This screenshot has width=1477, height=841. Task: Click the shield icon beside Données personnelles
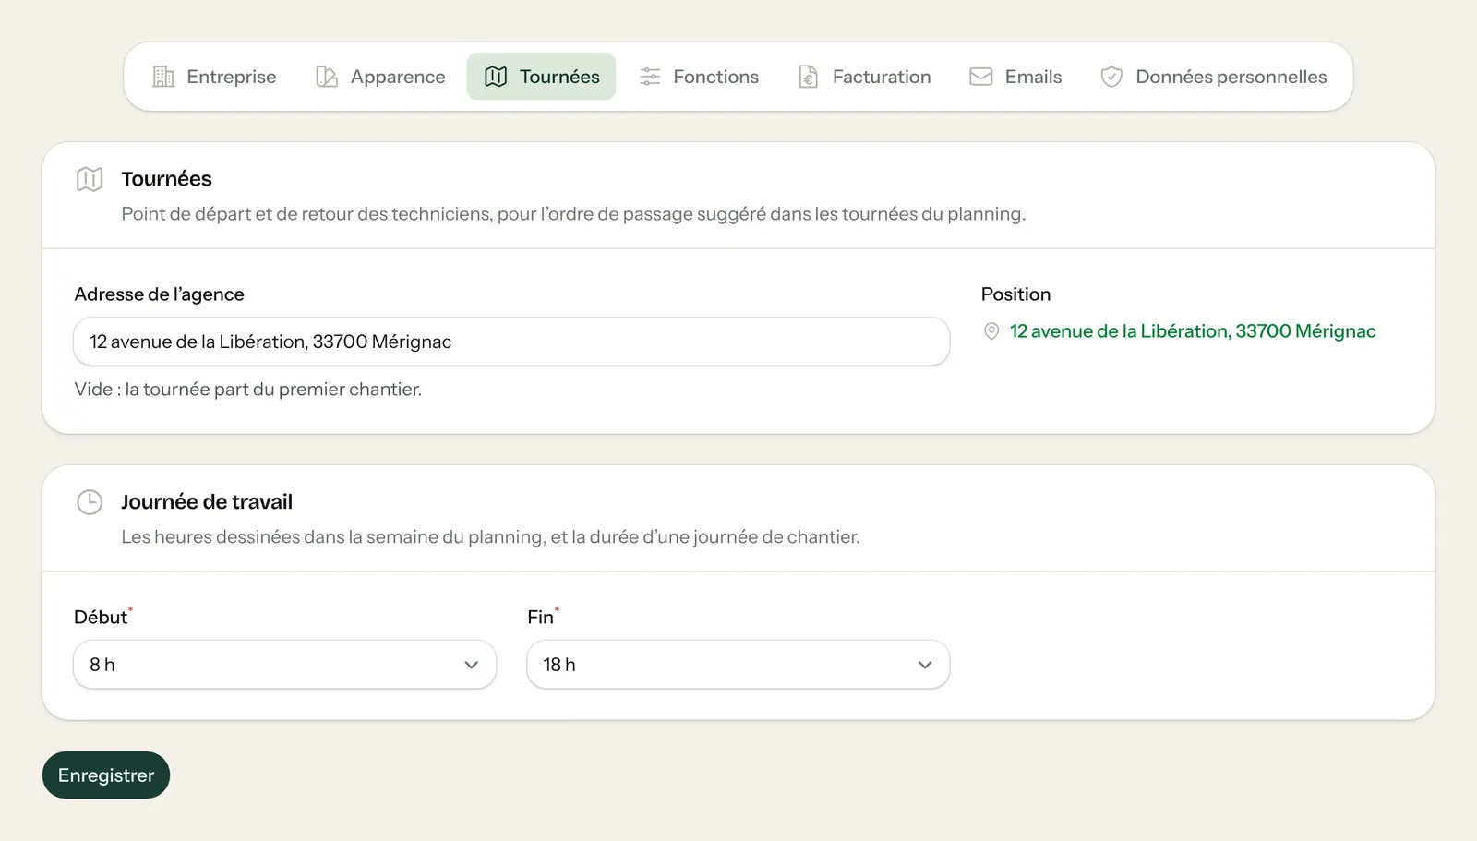click(1111, 77)
